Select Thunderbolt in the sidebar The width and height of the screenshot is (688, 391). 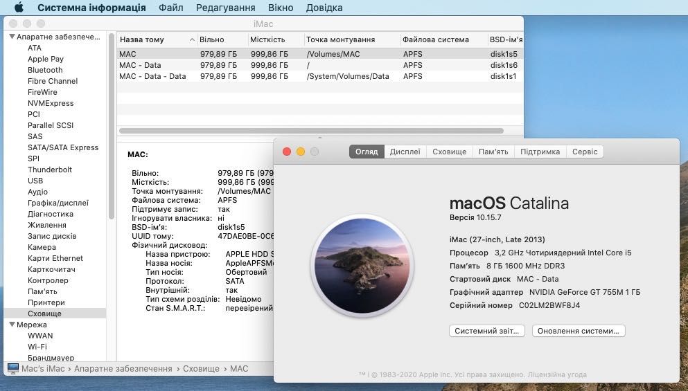coord(50,170)
